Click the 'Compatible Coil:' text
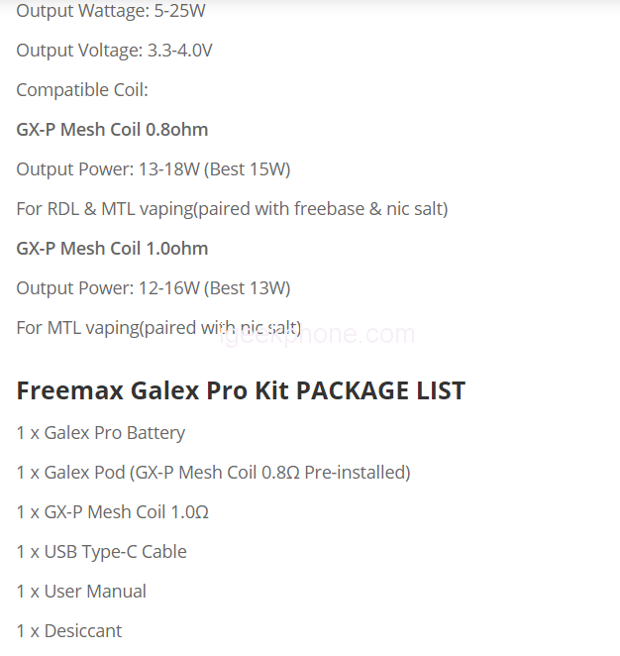The image size is (620, 656). pyautogui.click(x=82, y=90)
